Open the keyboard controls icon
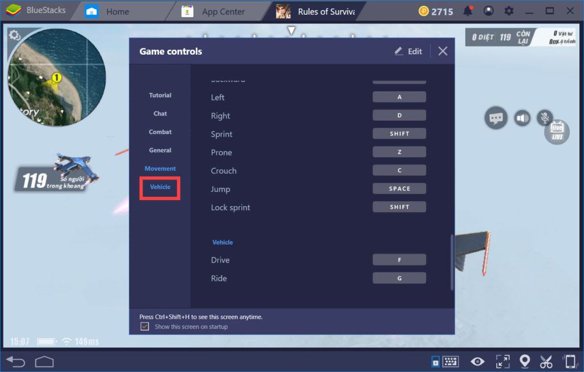 tap(451, 361)
